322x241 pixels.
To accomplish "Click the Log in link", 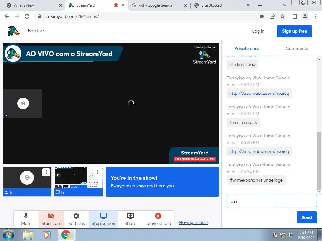I will (x=258, y=31).
